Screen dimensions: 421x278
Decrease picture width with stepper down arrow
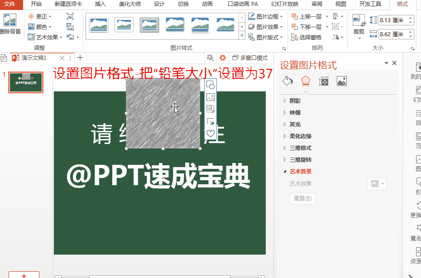tap(411, 37)
